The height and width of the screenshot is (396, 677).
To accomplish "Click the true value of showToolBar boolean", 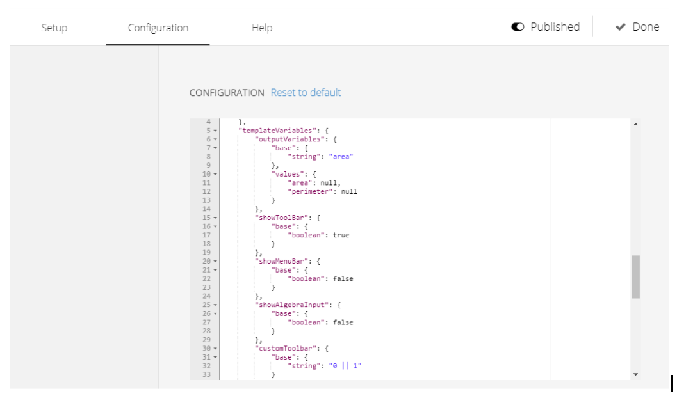I will pyautogui.click(x=341, y=235).
